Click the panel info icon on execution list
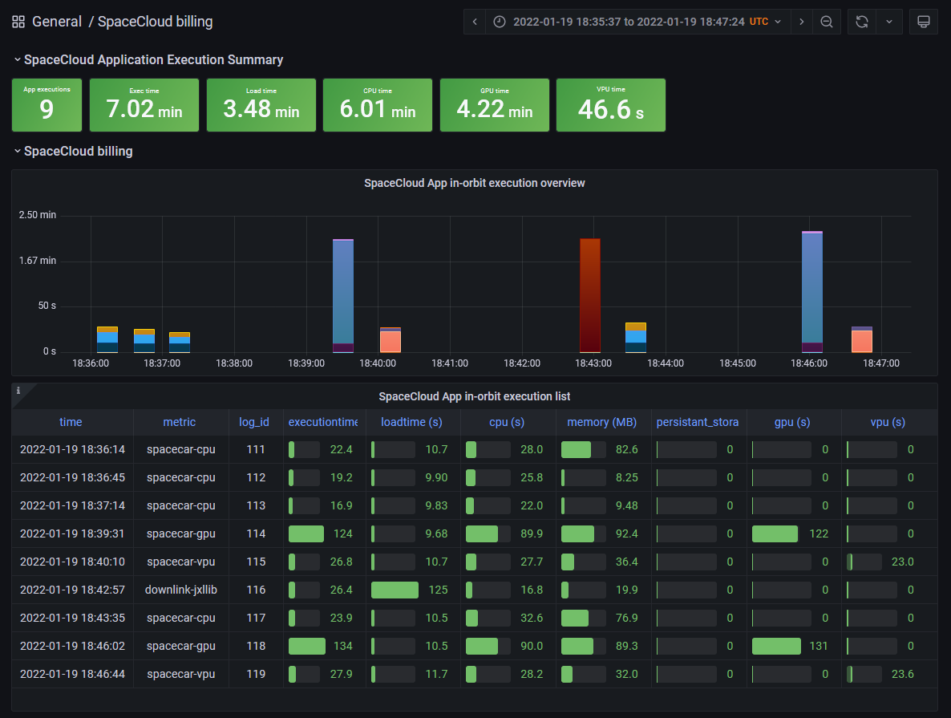The width and height of the screenshot is (951, 718). [18, 390]
